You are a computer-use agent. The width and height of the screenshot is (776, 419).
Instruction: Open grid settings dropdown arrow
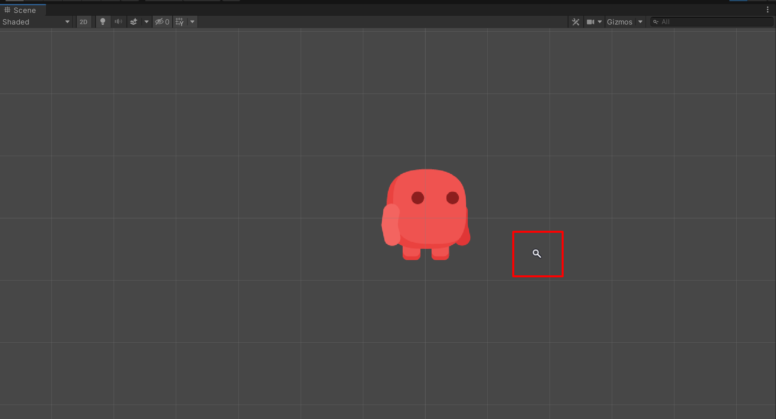pyautogui.click(x=192, y=22)
